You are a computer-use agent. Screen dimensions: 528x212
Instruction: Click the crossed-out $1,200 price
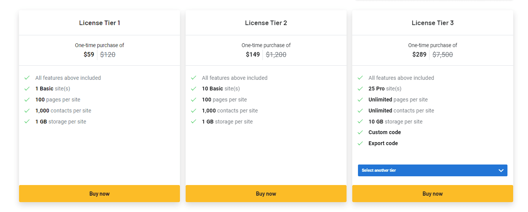[276, 55]
